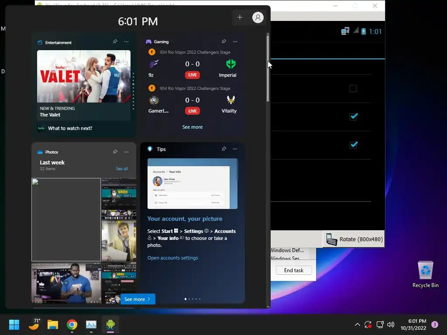This screenshot has height=335, width=447.
Task: Pin the Photos widget
Action: coord(115,152)
